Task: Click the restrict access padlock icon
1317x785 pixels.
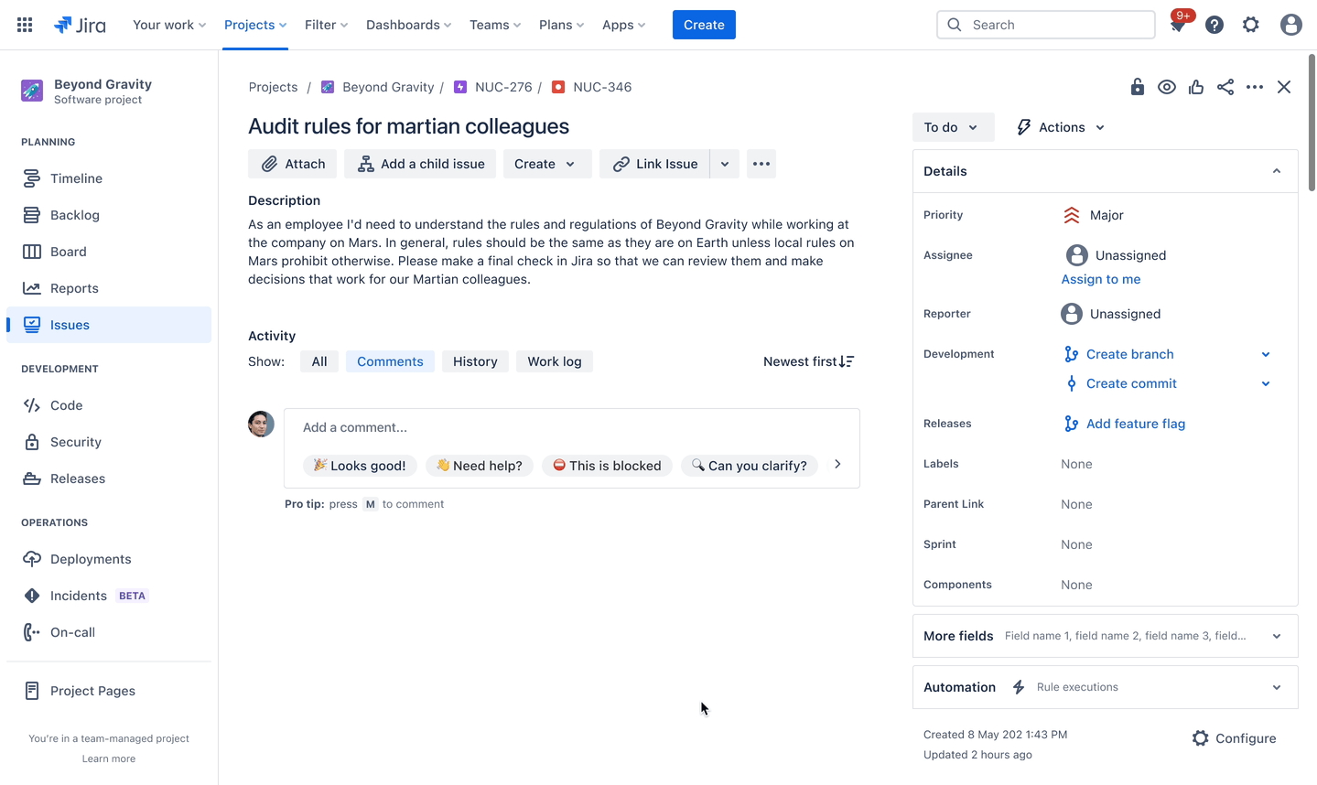Action: coord(1137,86)
